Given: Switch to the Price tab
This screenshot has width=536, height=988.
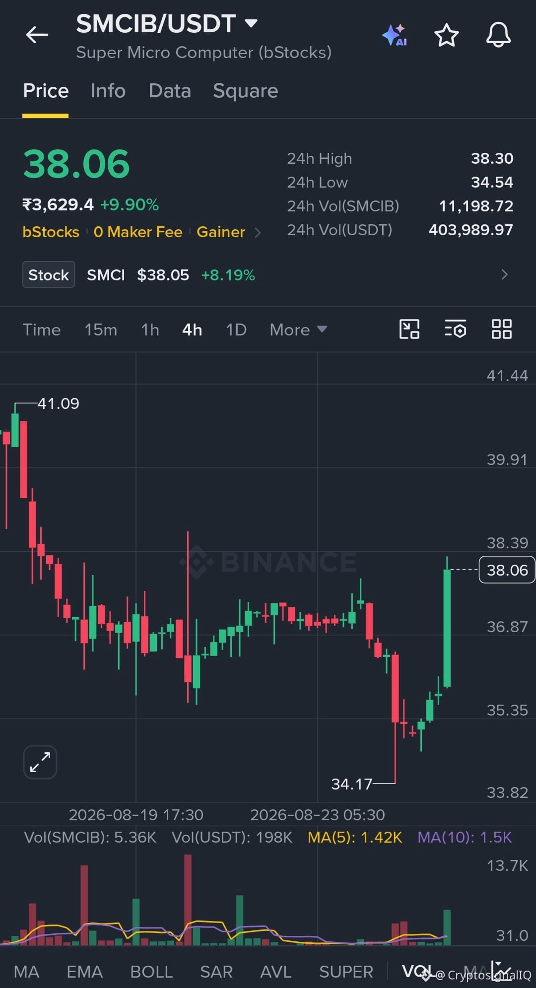Looking at the screenshot, I should point(46,91).
